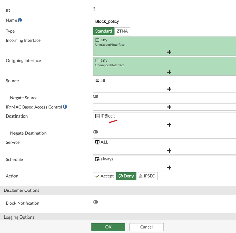This screenshot has height=233, width=236.
Task: Set the action to Accept
Action: (x=105, y=176)
